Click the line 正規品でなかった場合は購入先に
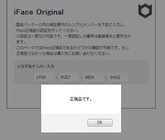This screenshot has width=165, height=140. [x=64, y=53]
